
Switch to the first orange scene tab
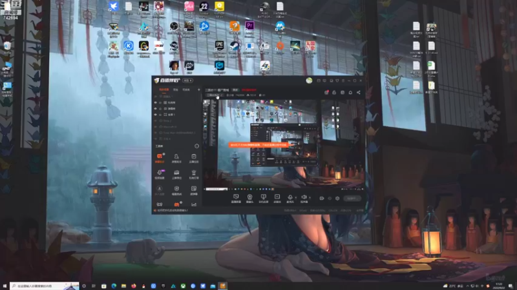point(164,90)
